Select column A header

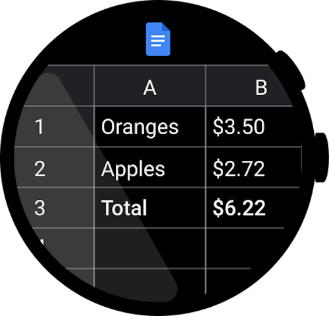coord(150,85)
